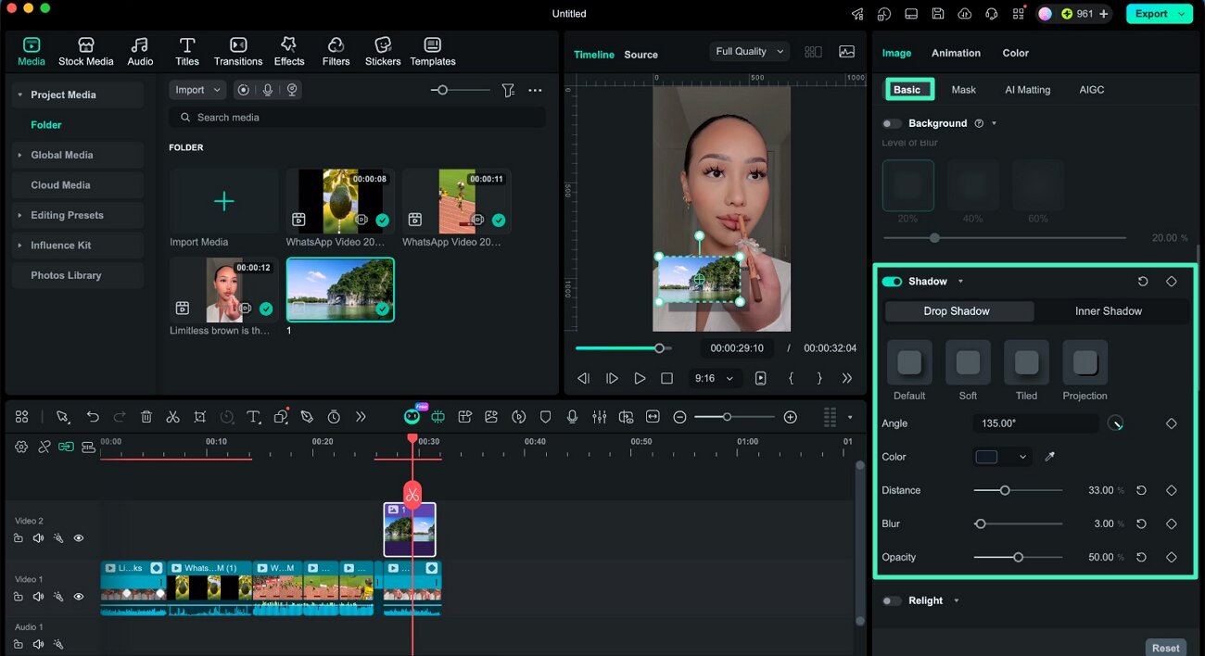This screenshot has width=1205, height=656.
Task: Open the audio mixer icon in timeline toolbar
Action: 600,417
